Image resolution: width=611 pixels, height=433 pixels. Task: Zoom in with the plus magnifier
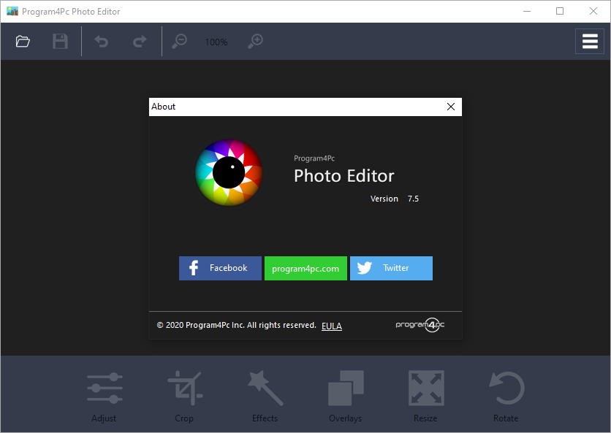coord(256,41)
